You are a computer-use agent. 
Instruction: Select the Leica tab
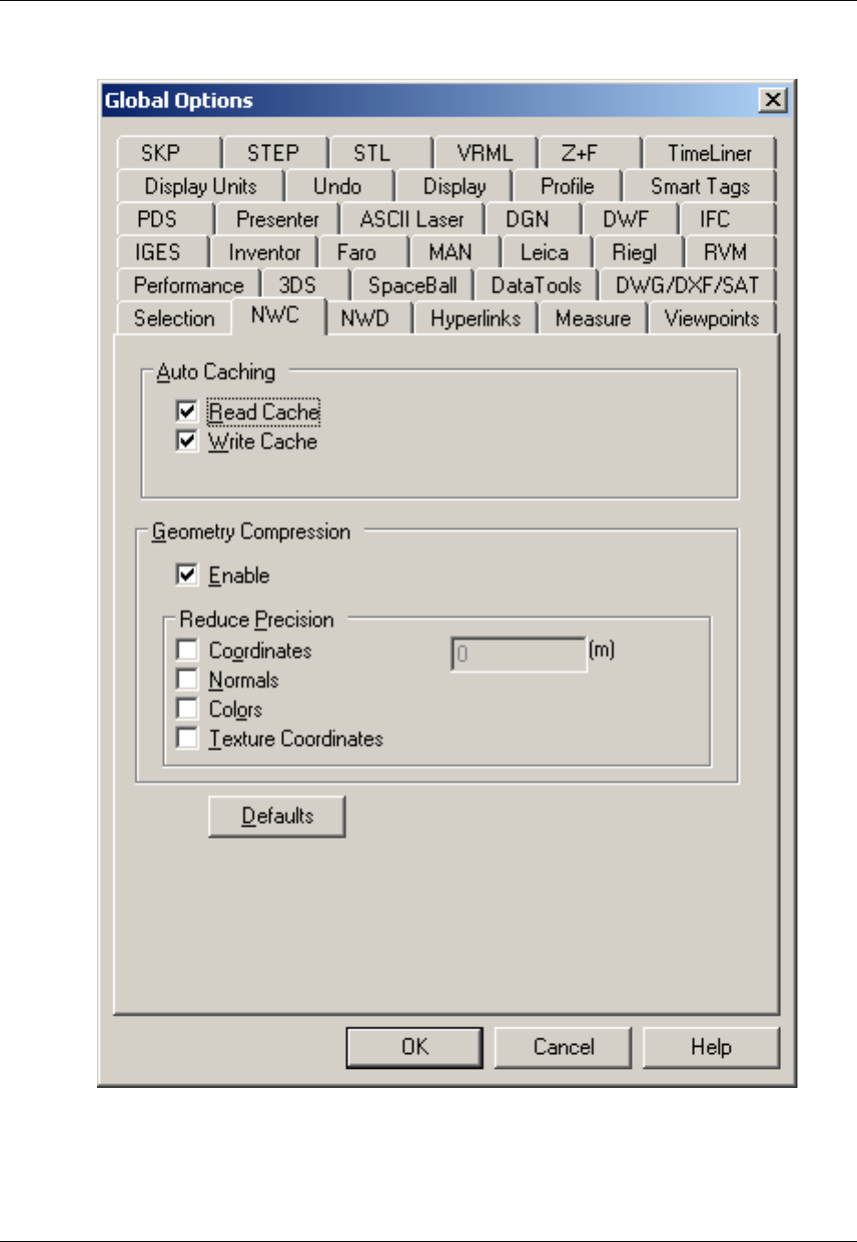click(x=547, y=252)
